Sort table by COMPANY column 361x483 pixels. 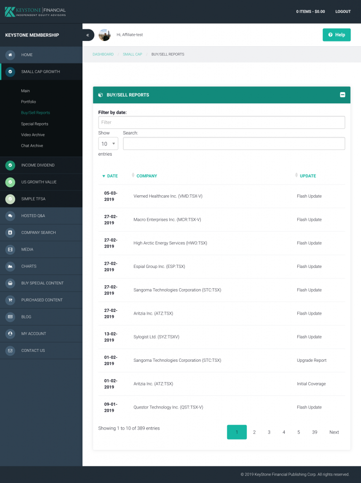(x=147, y=176)
